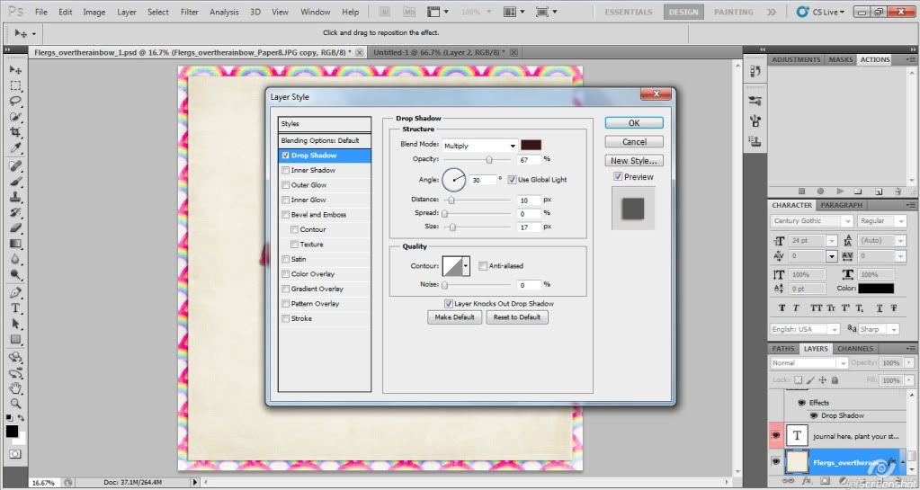
Task: Select the Eyedropper tool
Action: click(15, 148)
